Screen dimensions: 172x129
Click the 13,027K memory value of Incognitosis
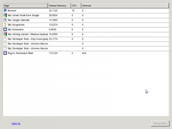click(x=53, y=25)
